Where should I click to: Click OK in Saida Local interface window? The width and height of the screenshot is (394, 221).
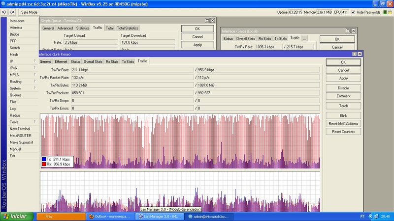pos(337,39)
